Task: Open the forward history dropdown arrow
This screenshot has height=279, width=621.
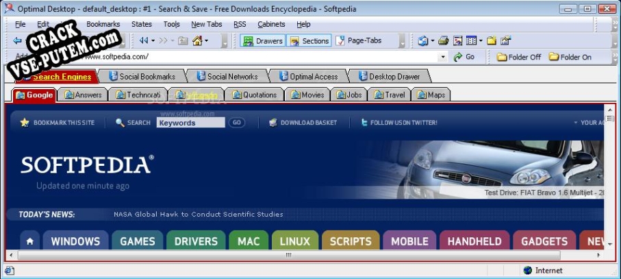Action: pos(173,40)
